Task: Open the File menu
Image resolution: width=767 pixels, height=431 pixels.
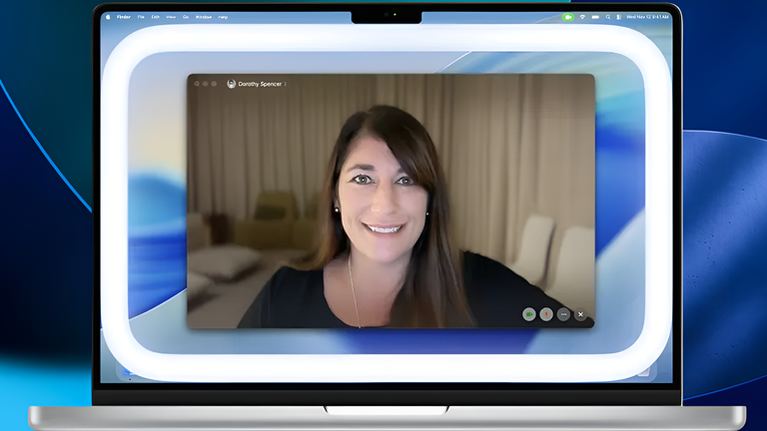Action: pyautogui.click(x=141, y=17)
